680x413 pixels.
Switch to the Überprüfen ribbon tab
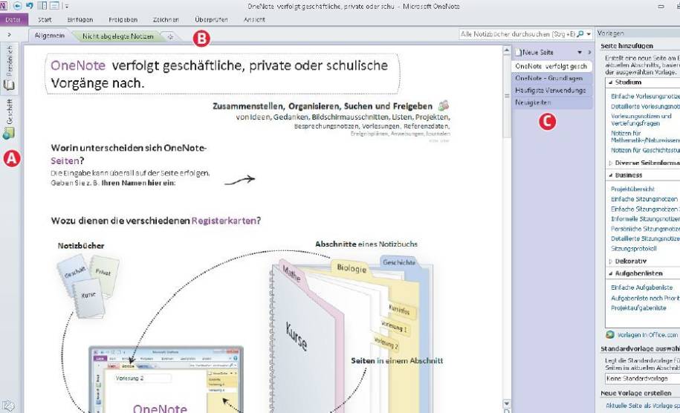pos(211,20)
